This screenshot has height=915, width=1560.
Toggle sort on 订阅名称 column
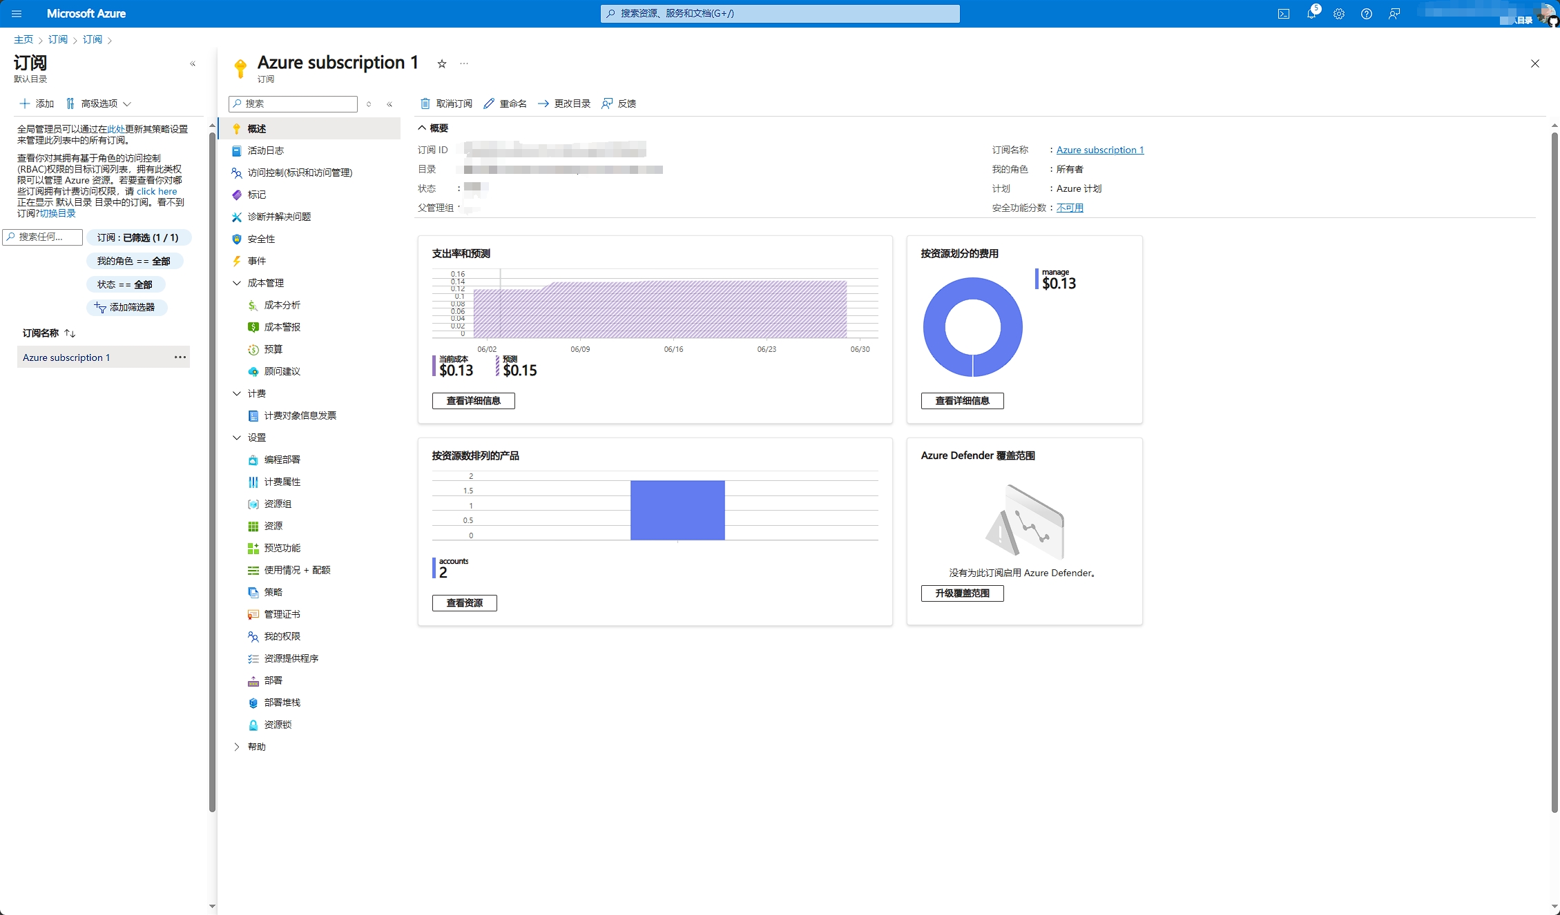70,333
